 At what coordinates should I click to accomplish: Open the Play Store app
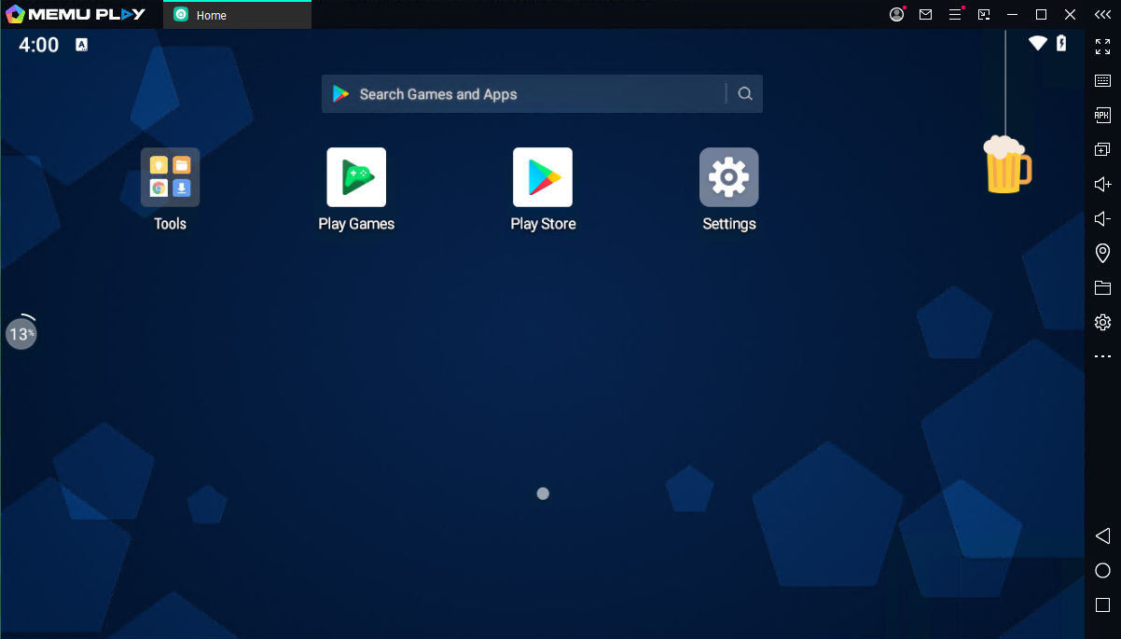[543, 177]
